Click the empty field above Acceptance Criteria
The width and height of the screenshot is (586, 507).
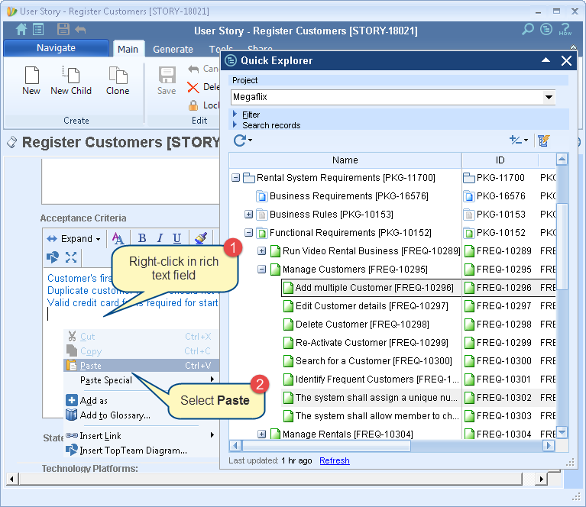pyautogui.click(x=131, y=182)
